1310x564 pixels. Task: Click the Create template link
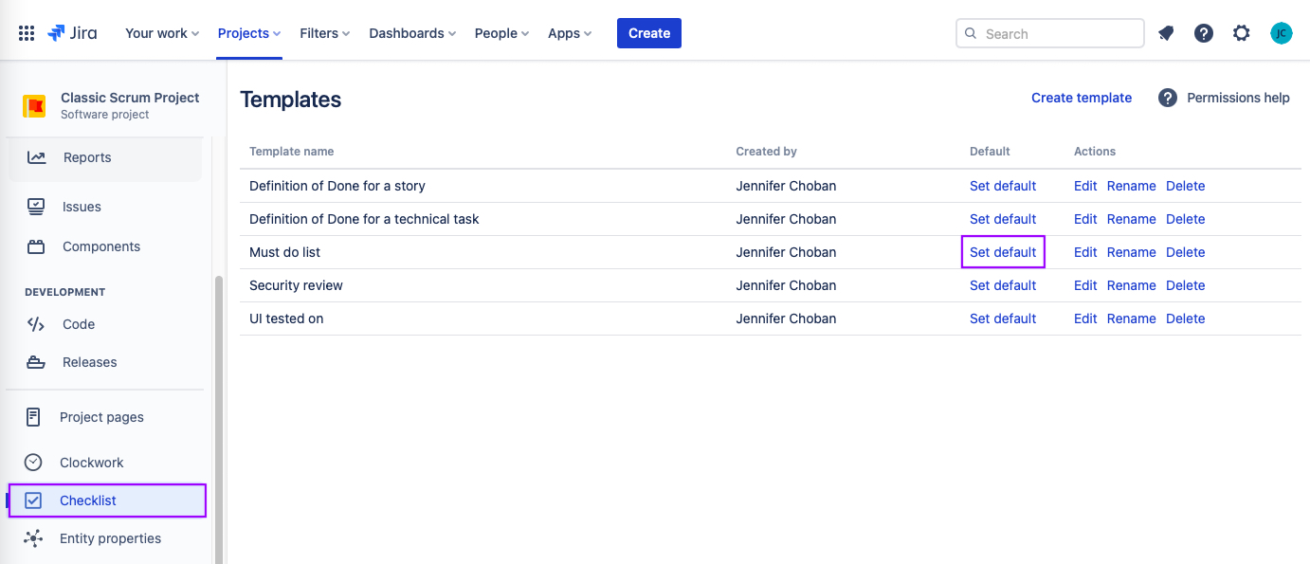1082,98
